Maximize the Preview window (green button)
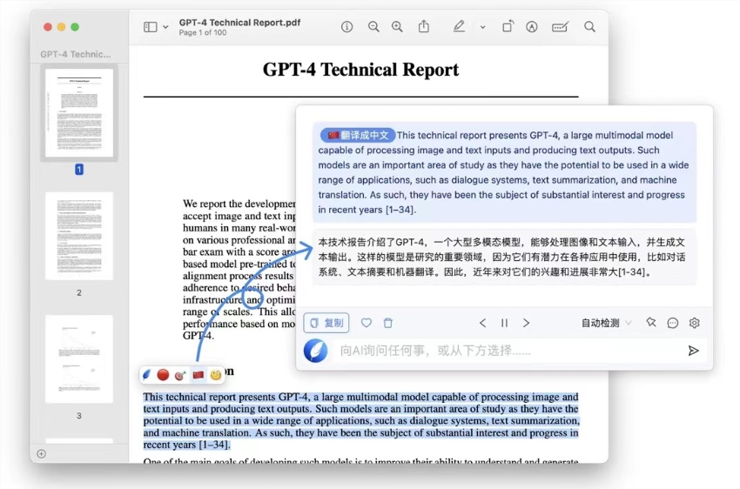The width and height of the screenshot is (740, 489). (75, 27)
